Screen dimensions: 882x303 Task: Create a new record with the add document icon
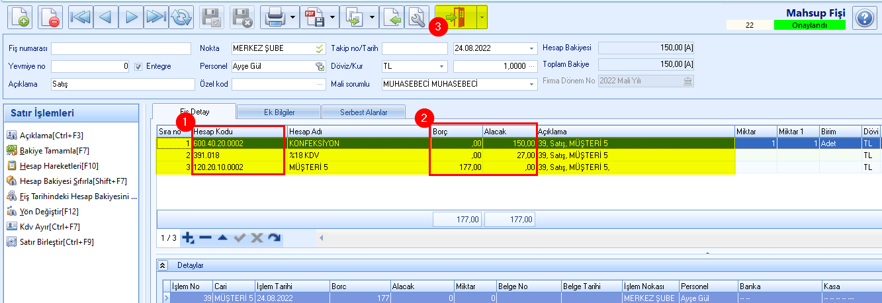pyautogui.click(x=19, y=17)
